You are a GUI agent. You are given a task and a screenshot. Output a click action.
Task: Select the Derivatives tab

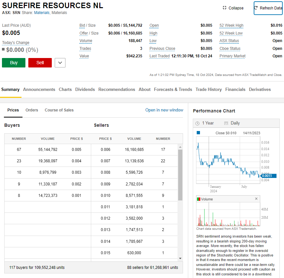(x=260, y=90)
